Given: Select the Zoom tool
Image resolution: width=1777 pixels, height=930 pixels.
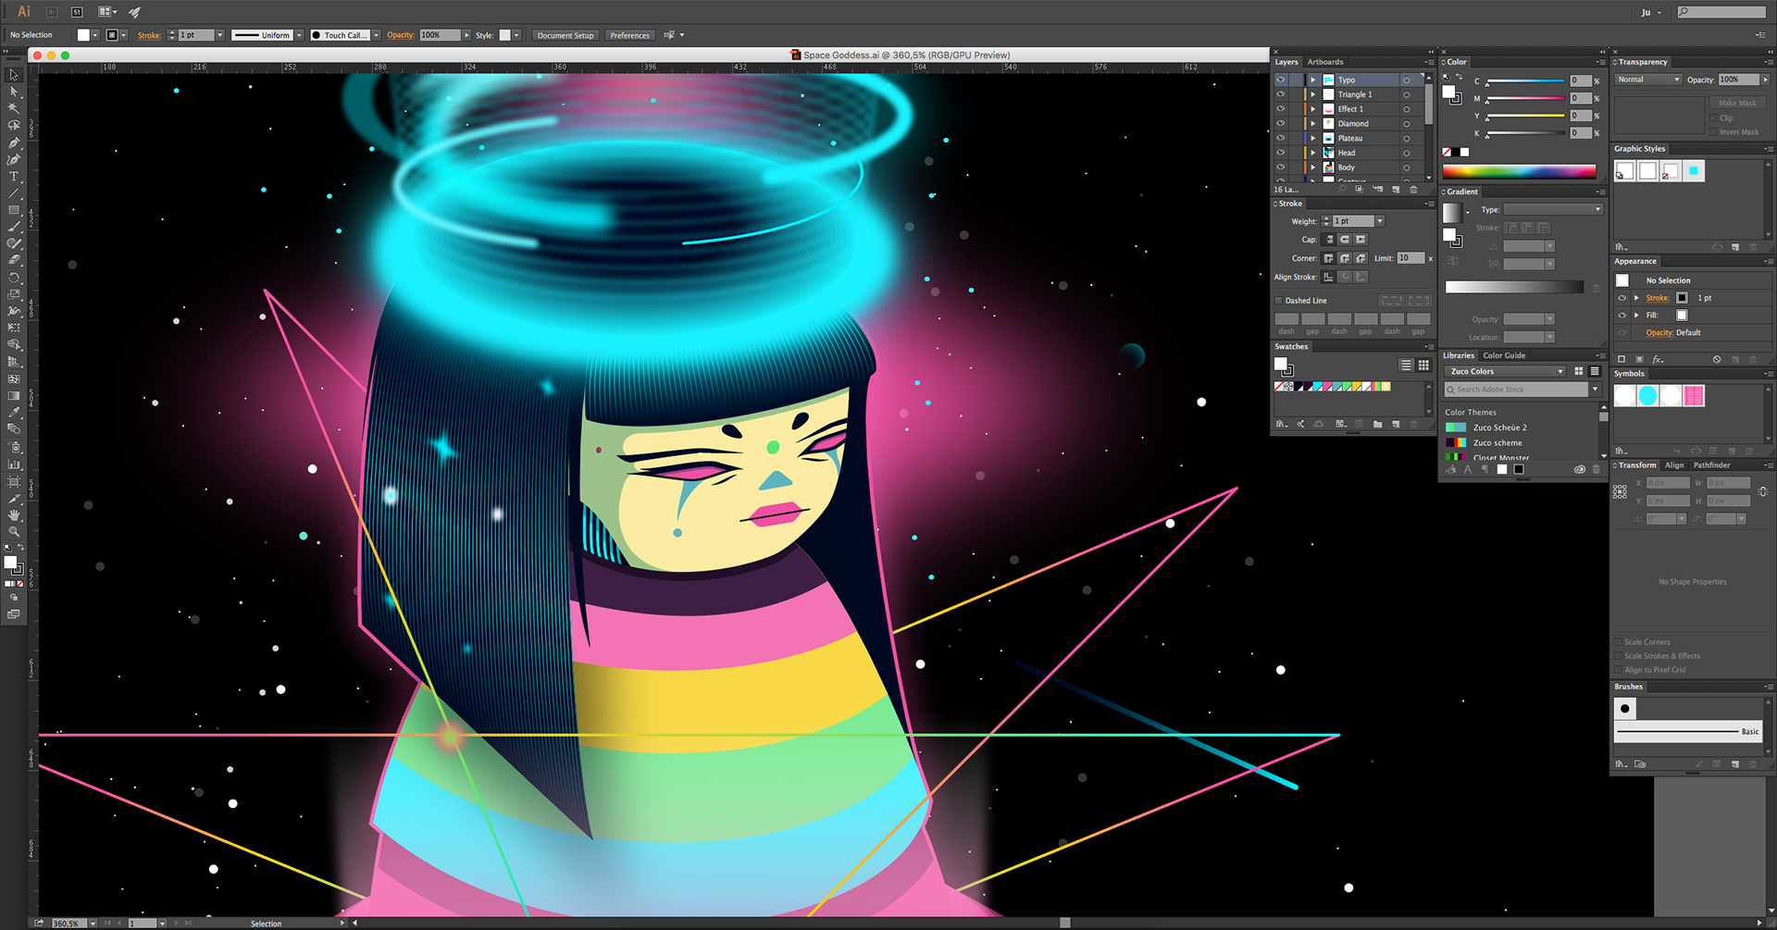Looking at the screenshot, I should click(14, 531).
